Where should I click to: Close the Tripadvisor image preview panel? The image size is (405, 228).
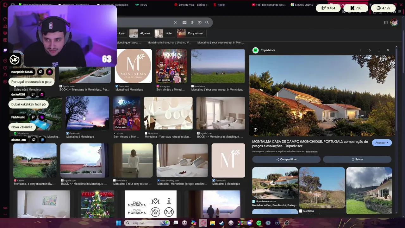[x=388, y=50]
